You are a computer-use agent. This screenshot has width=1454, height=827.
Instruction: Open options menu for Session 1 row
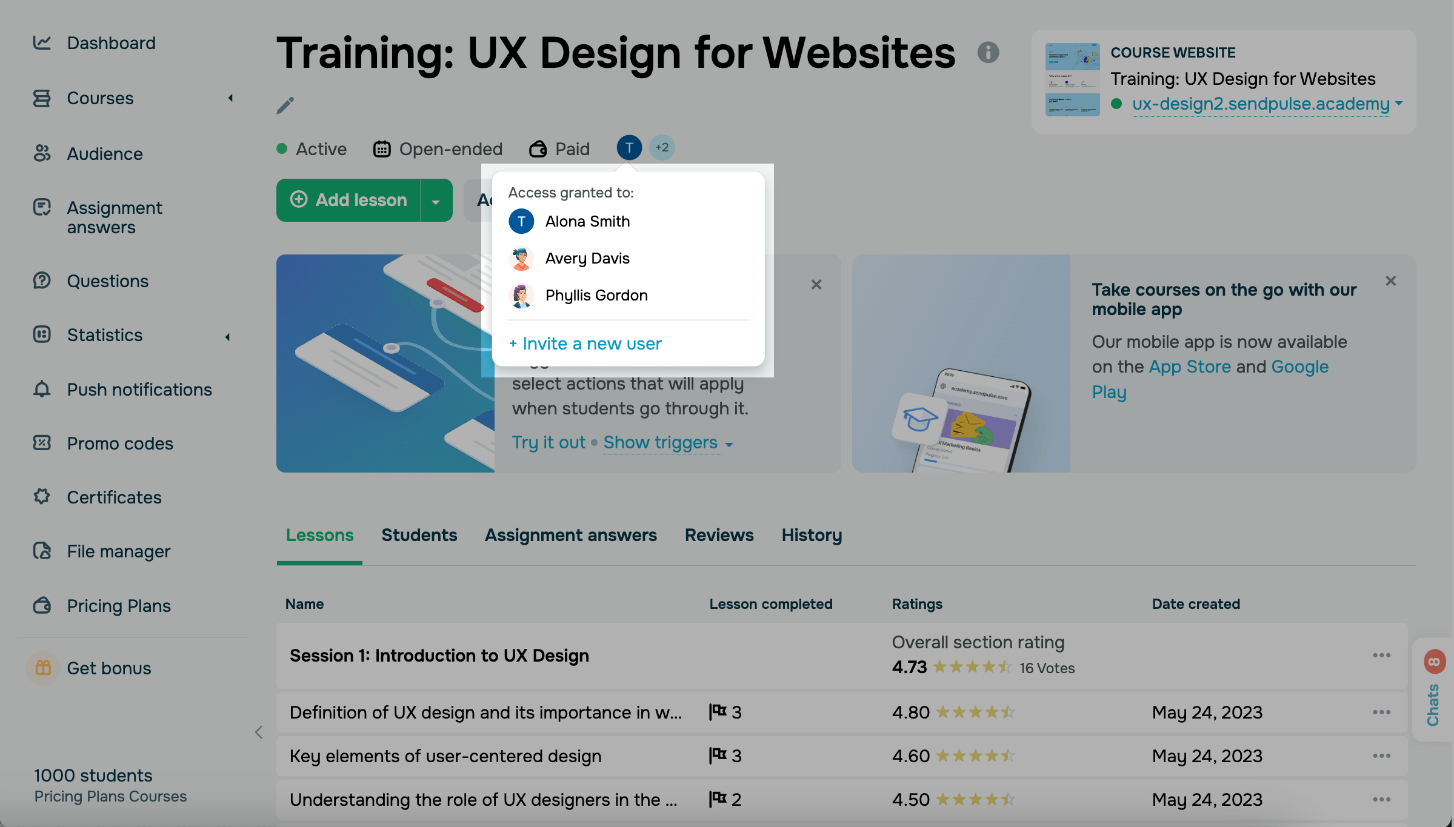tap(1381, 656)
